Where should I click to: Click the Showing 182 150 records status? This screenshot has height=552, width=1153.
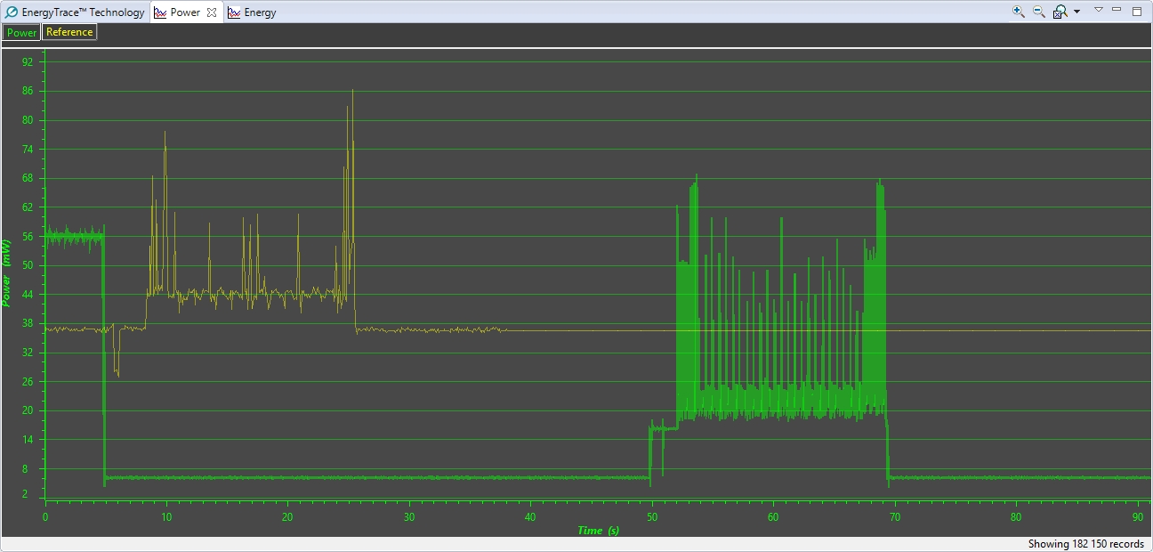[x=1085, y=544]
